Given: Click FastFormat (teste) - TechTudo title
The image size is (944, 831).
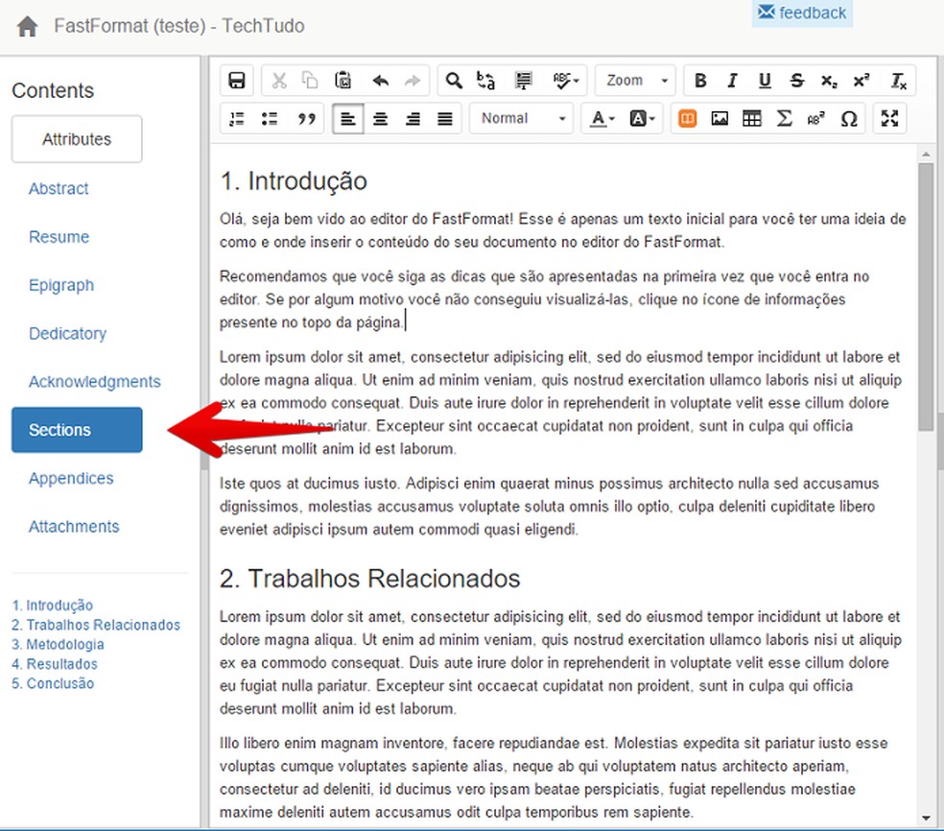Looking at the screenshot, I should pyautogui.click(x=179, y=26).
